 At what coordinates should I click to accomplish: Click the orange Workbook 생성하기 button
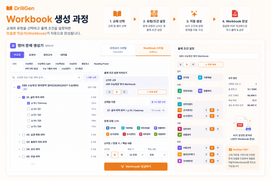coord(135,167)
